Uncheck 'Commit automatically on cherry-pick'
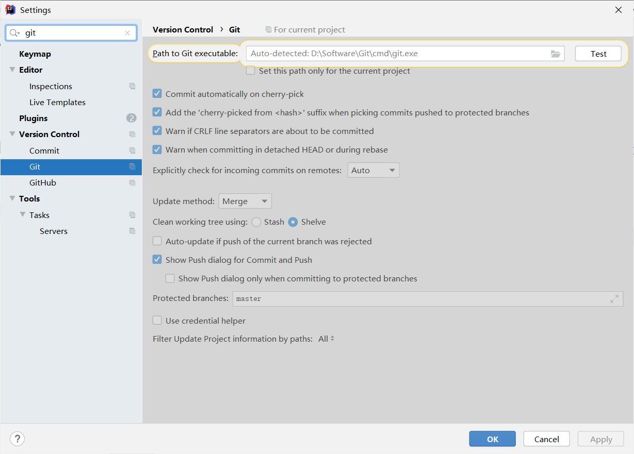Screen dimensions: 634x454 157,94
